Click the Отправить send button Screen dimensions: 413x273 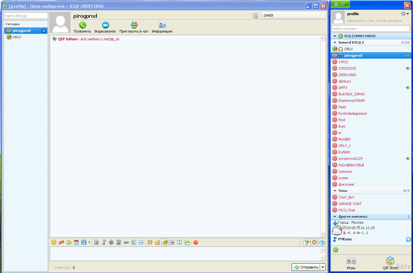(305, 267)
